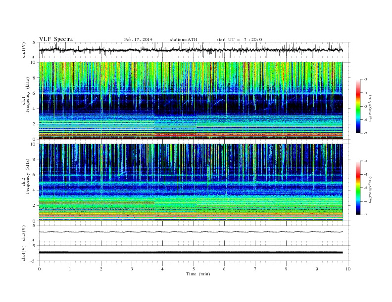Click the "ch.1(V)" waveform axis label

point(24,50)
